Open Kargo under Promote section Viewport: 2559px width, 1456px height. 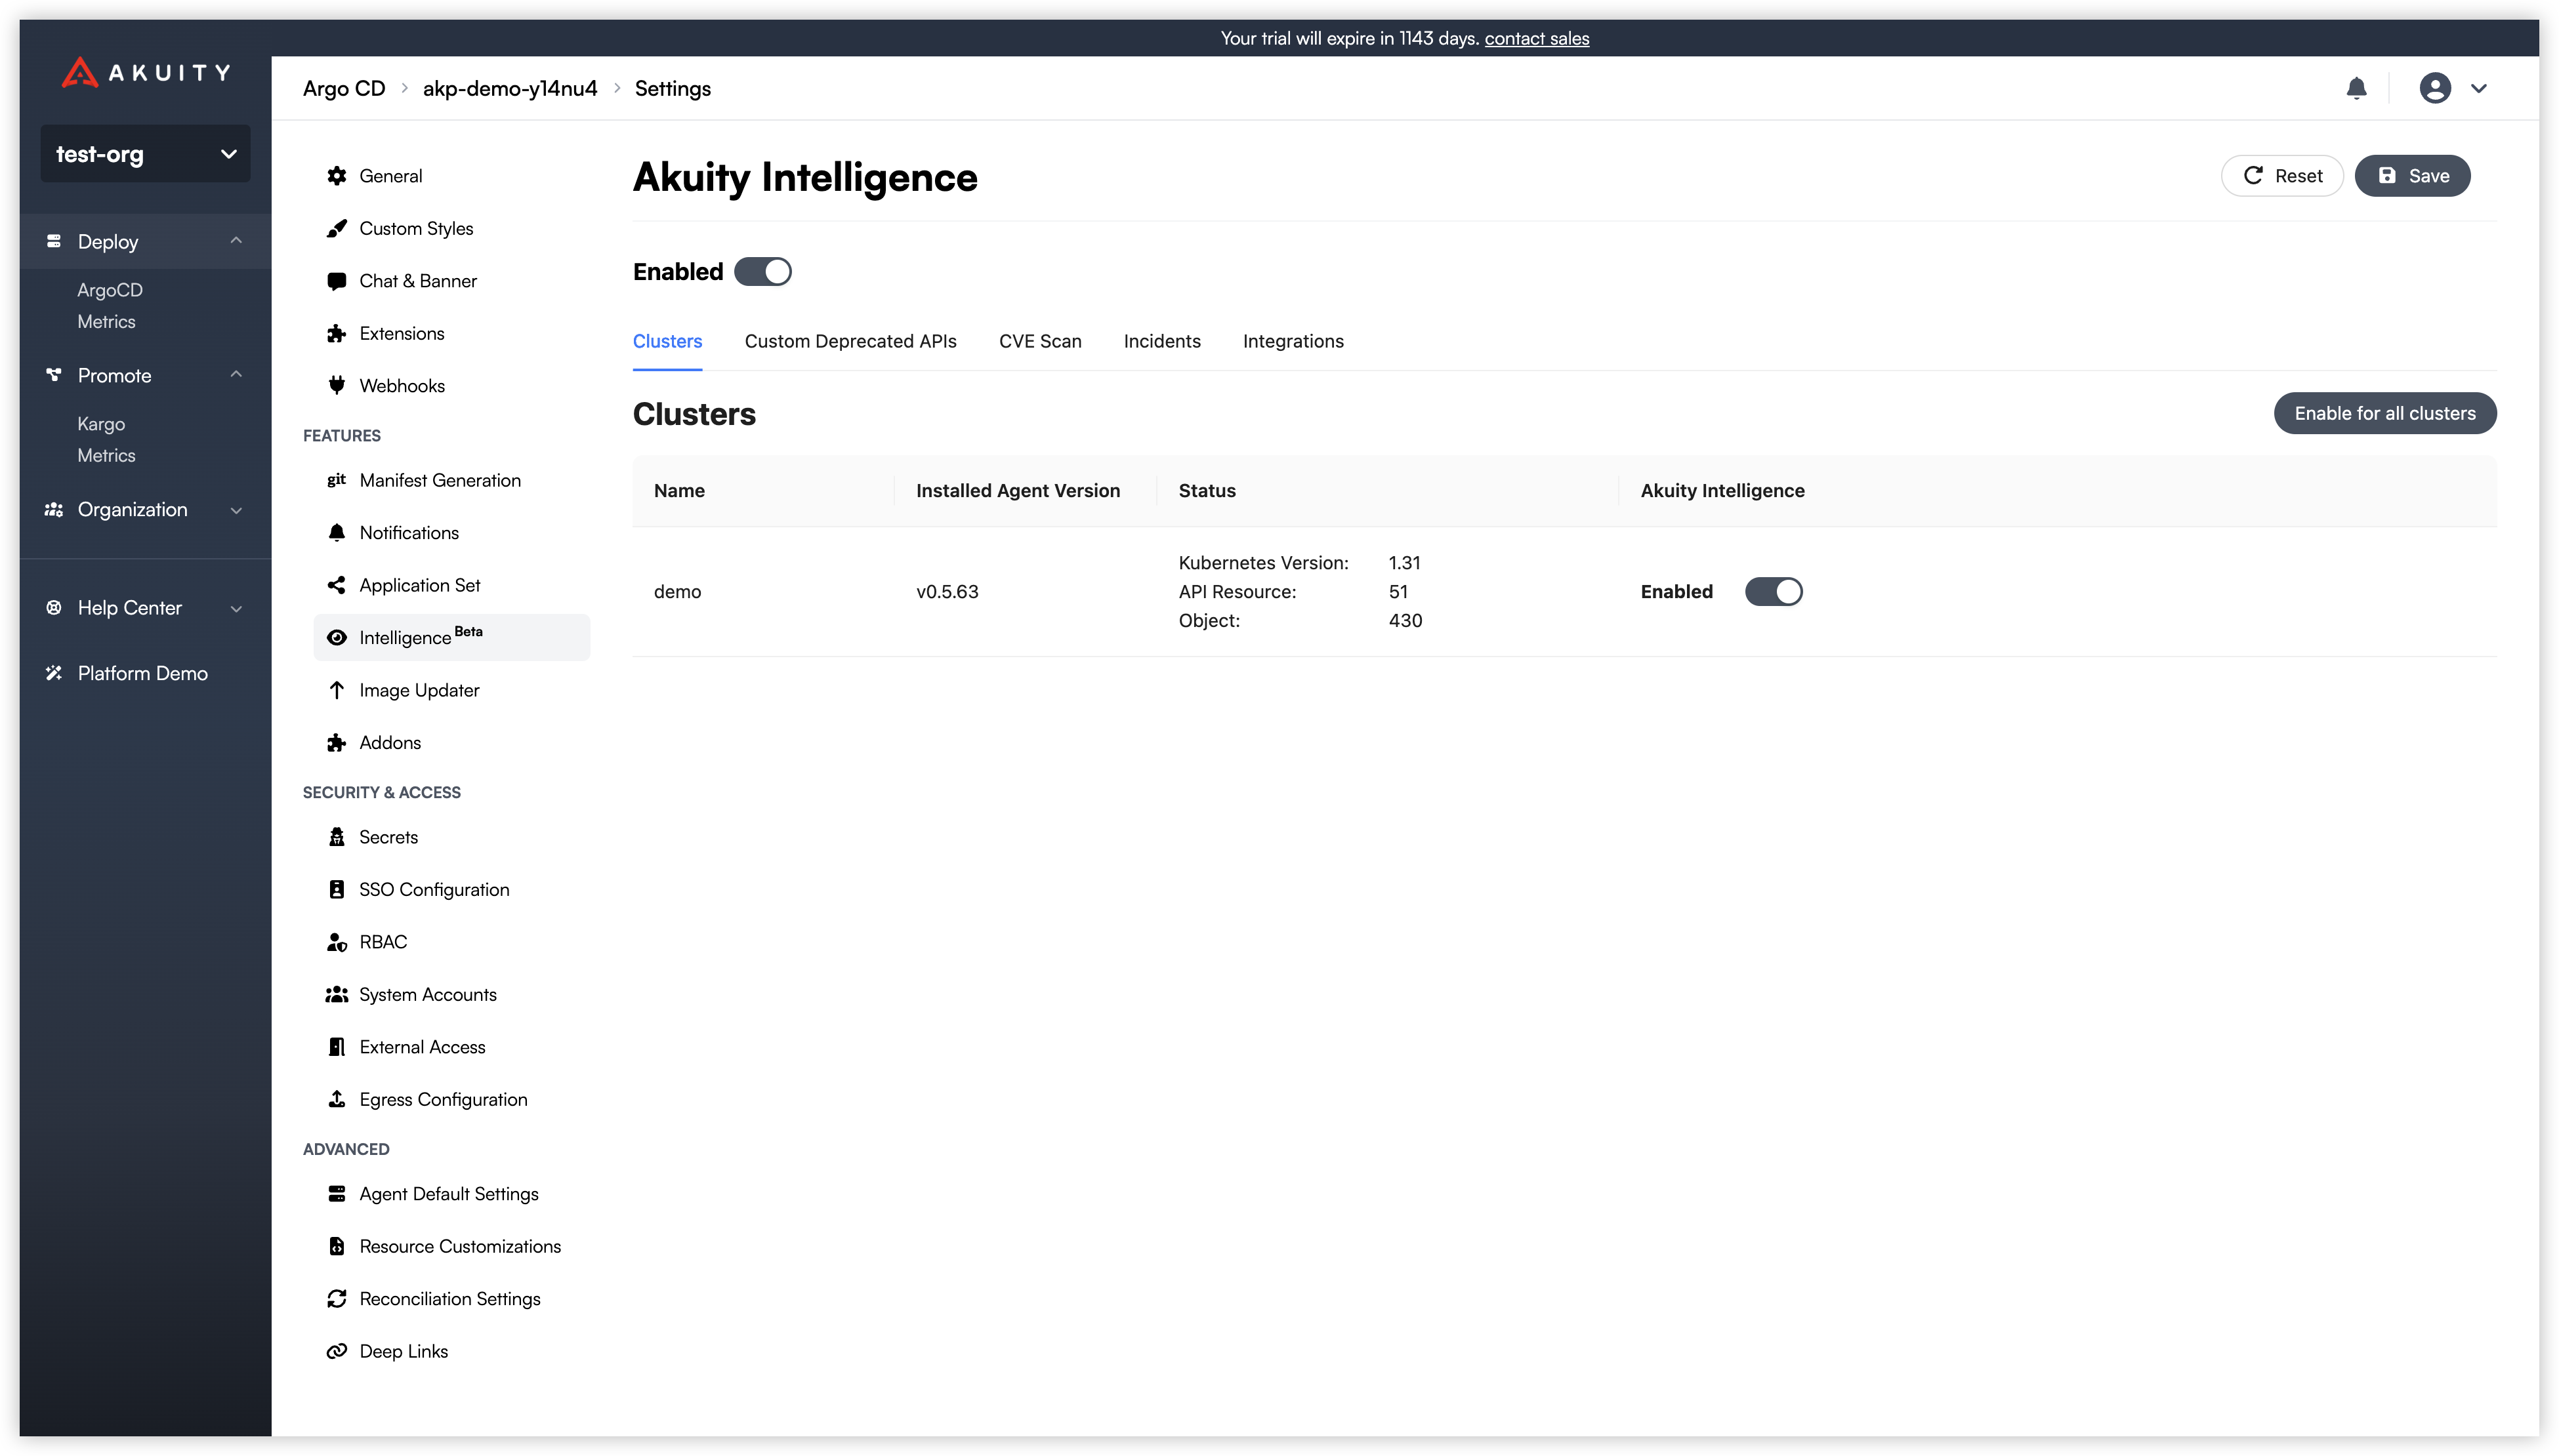[x=101, y=424]
